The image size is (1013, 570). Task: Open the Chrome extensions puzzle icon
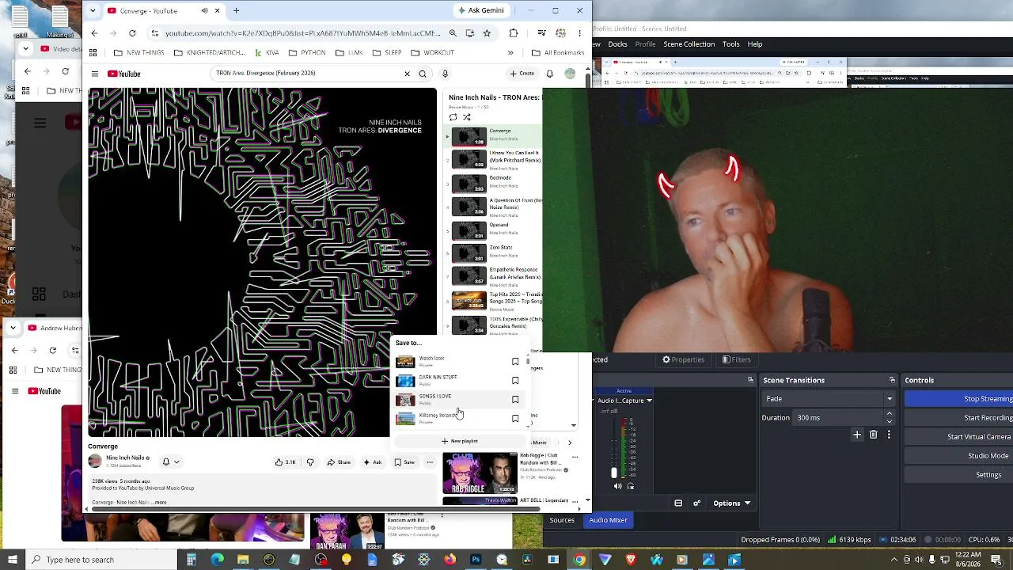pos(514,33)
